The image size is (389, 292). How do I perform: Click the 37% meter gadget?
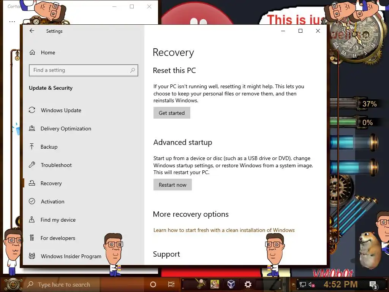tap(355, 103)
